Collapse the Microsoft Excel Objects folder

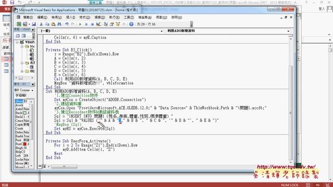pos(22,46)
